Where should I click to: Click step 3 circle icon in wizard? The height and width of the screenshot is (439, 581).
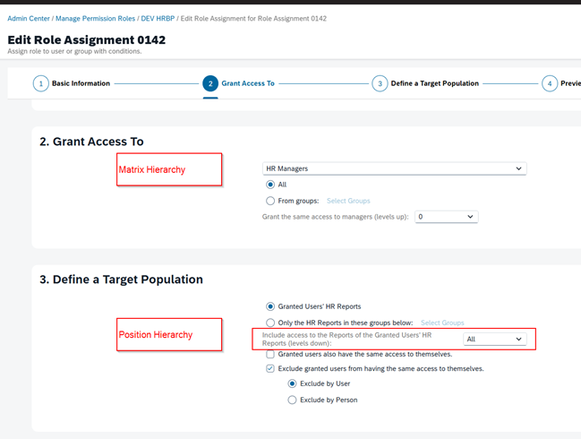click(x=380, y=83)
